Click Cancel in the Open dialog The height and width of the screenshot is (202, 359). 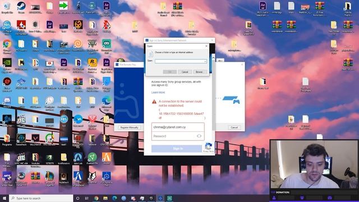[x=185, y=72]
